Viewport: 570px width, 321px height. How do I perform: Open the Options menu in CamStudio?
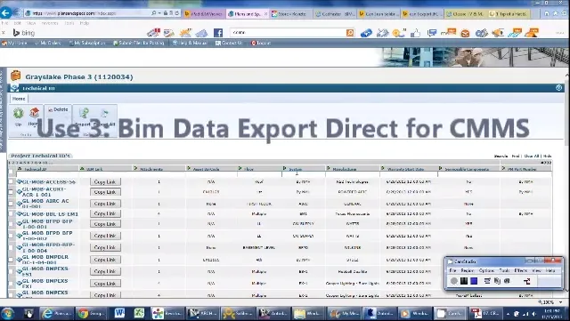(486, 270)
